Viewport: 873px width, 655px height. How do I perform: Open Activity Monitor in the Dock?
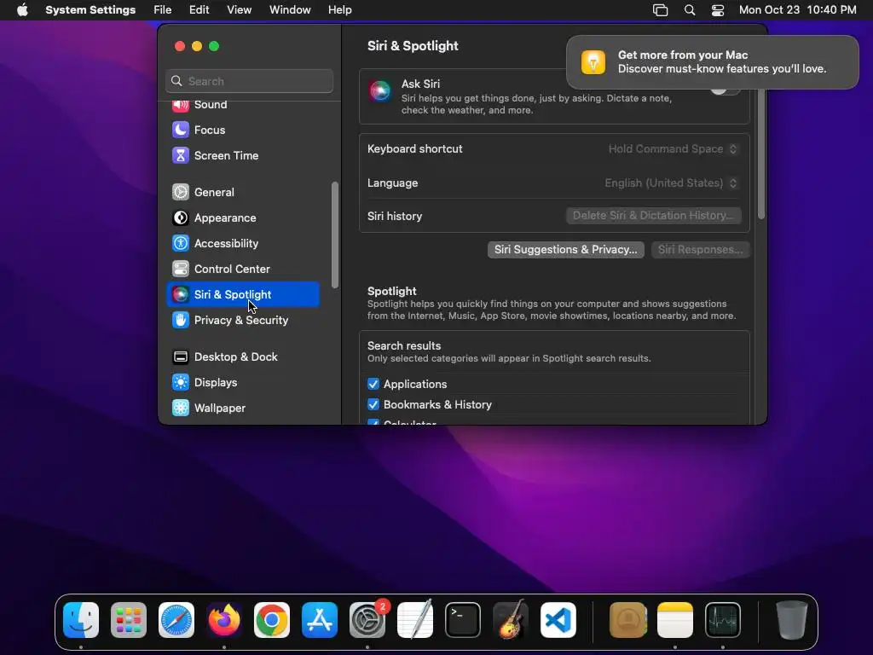[723, 620]
